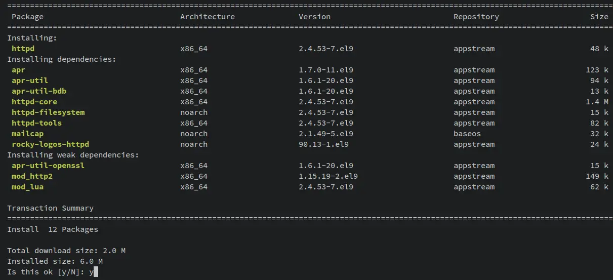Click the Size column header

[599, 17]
